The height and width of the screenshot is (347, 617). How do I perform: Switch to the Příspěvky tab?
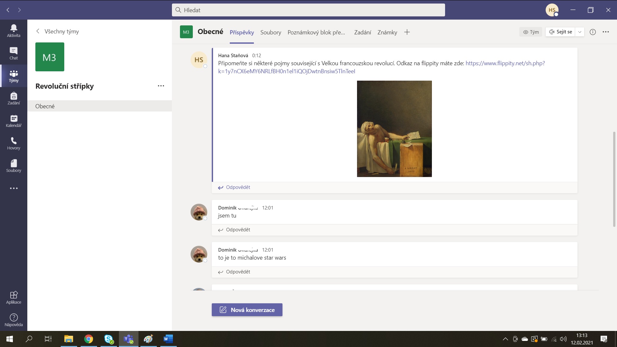[242, 32]
